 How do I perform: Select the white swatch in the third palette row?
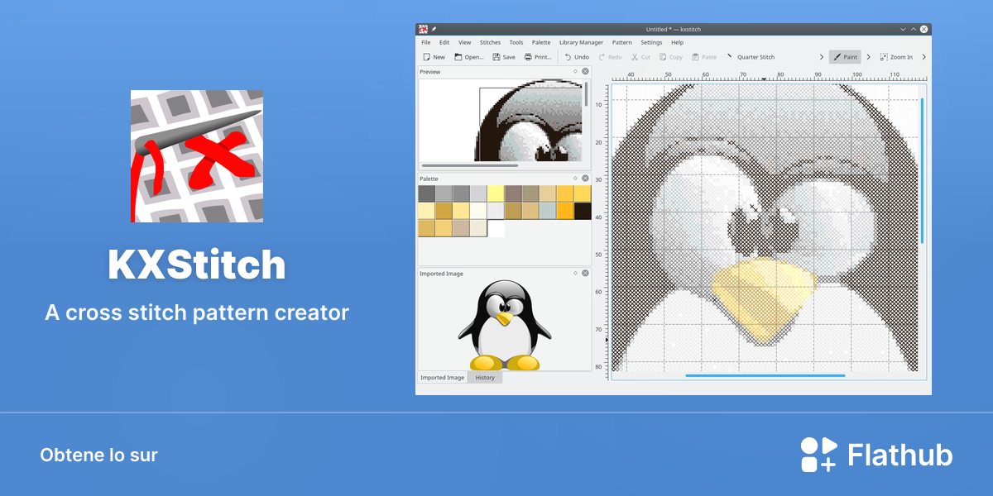pos(496,228)
